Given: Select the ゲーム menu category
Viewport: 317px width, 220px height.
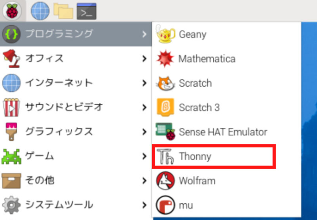Looking at the screenshot, I should click(76, 156).
